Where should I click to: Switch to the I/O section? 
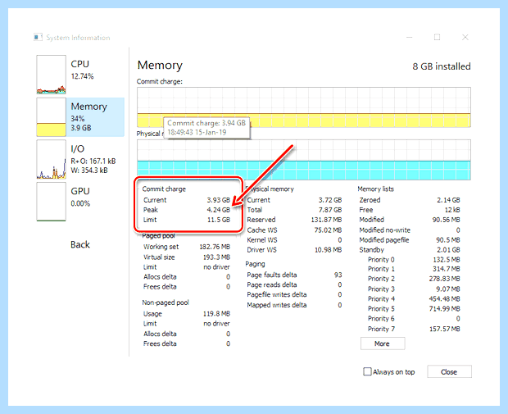[80, 159]
